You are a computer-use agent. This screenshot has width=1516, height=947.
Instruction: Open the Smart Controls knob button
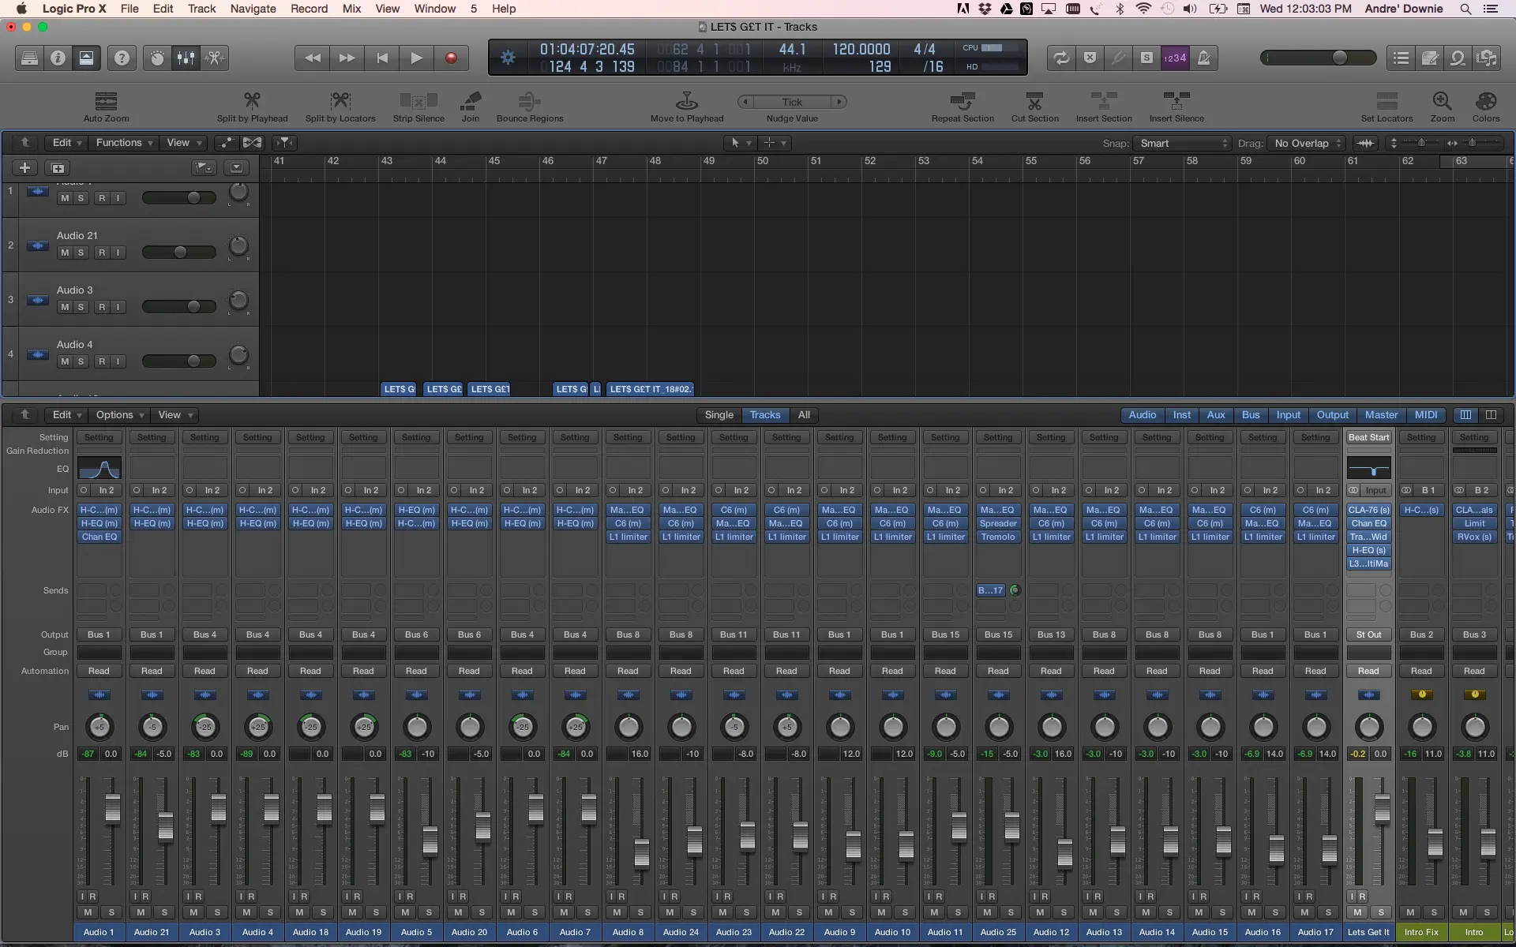(x=157, y=58)
